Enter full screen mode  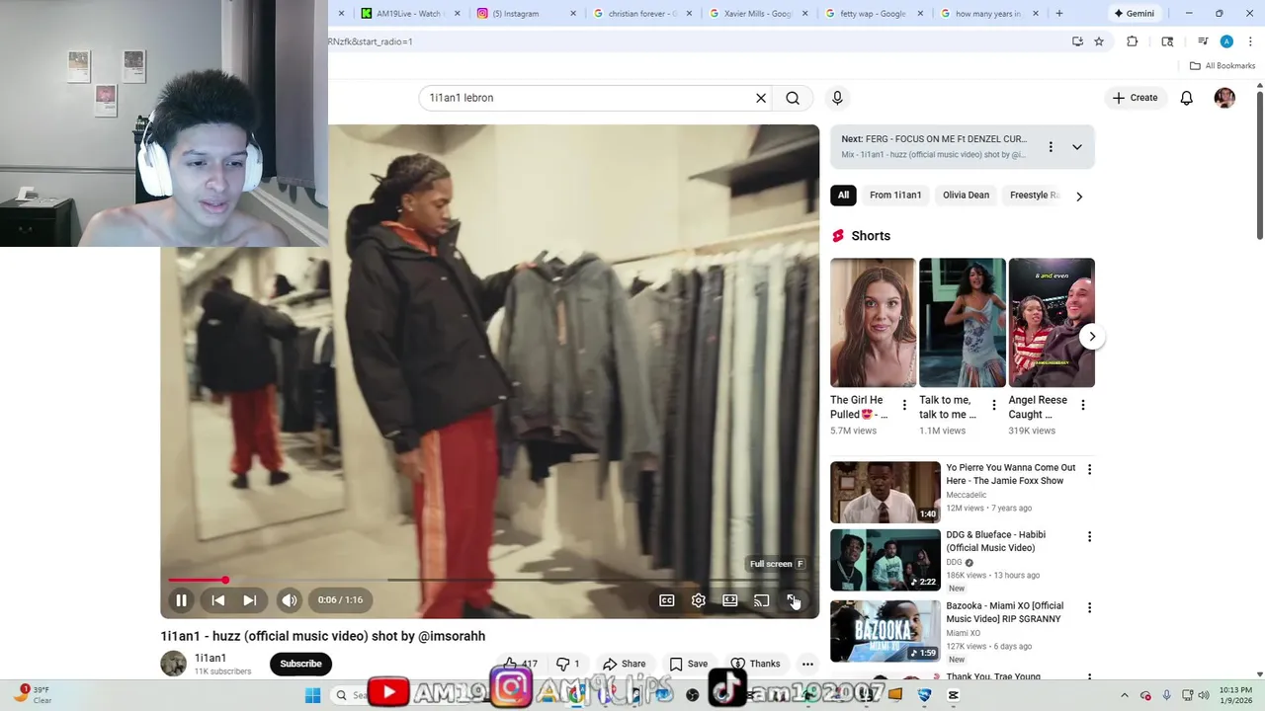(793, 600)
